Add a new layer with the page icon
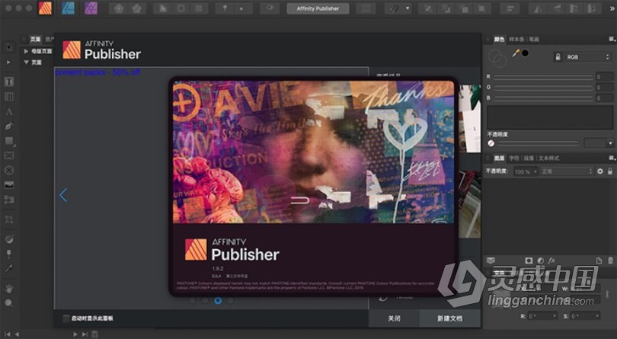The height and width of the screenshot is (339, 617). pyautogui.click(x=599, y=261)
